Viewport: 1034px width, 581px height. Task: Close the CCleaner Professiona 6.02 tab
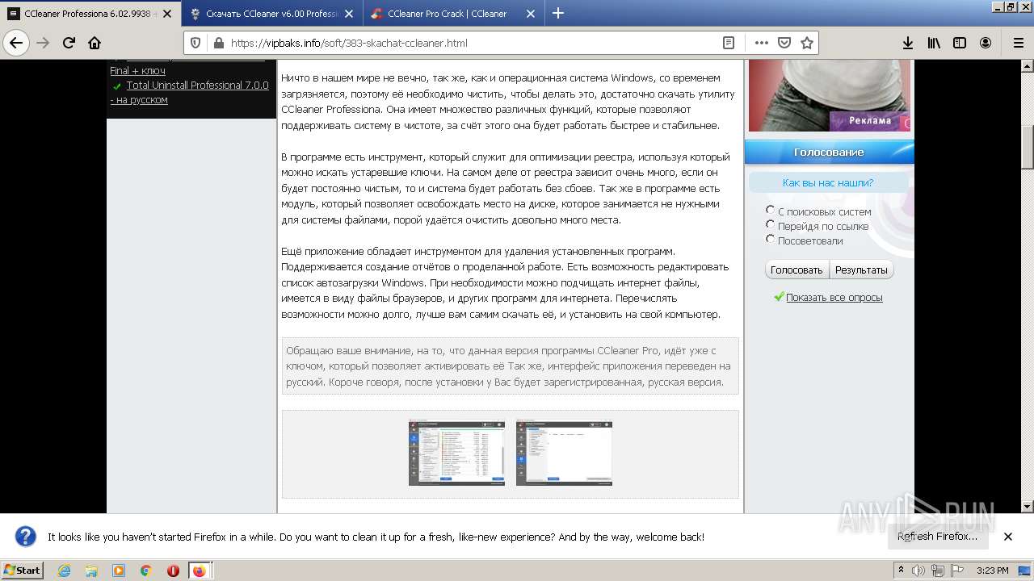click(166, 13)
